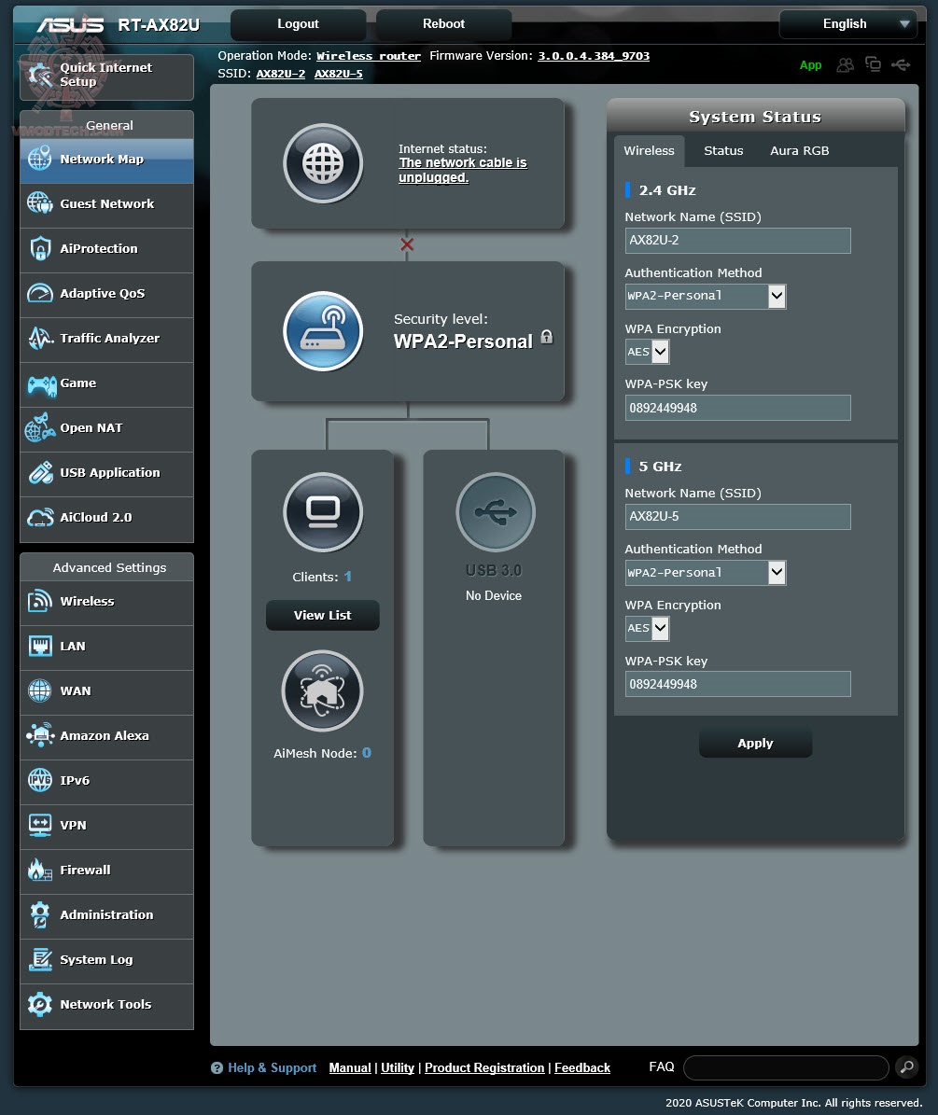This screenshot has height=1115, width=938.
Task: Open 5 GHz WPA Encryption dropdown
Action: coord(647,628)
